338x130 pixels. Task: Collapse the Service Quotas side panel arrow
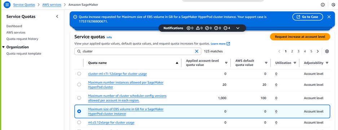[x=57, y=16]
